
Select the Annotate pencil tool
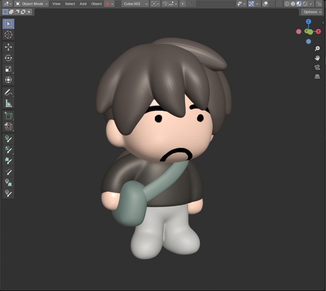(8, 93)
